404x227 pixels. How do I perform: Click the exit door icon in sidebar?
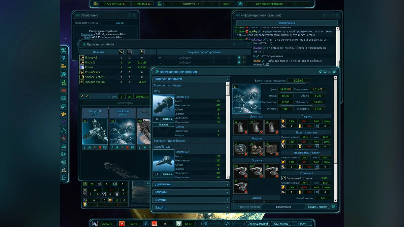click(x=64, y=178)
